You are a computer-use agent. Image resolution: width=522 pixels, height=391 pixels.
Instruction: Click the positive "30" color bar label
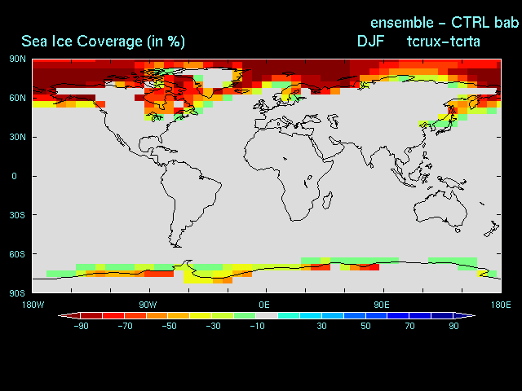[x=321, y=326]
